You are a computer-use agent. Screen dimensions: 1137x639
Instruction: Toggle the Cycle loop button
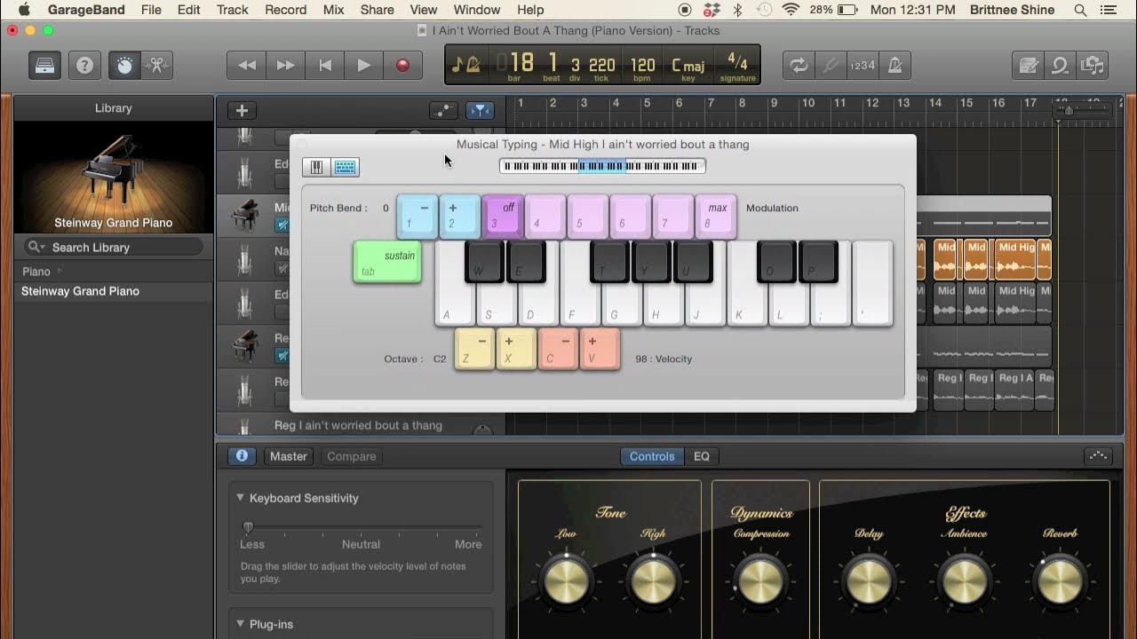click(799, 66)
